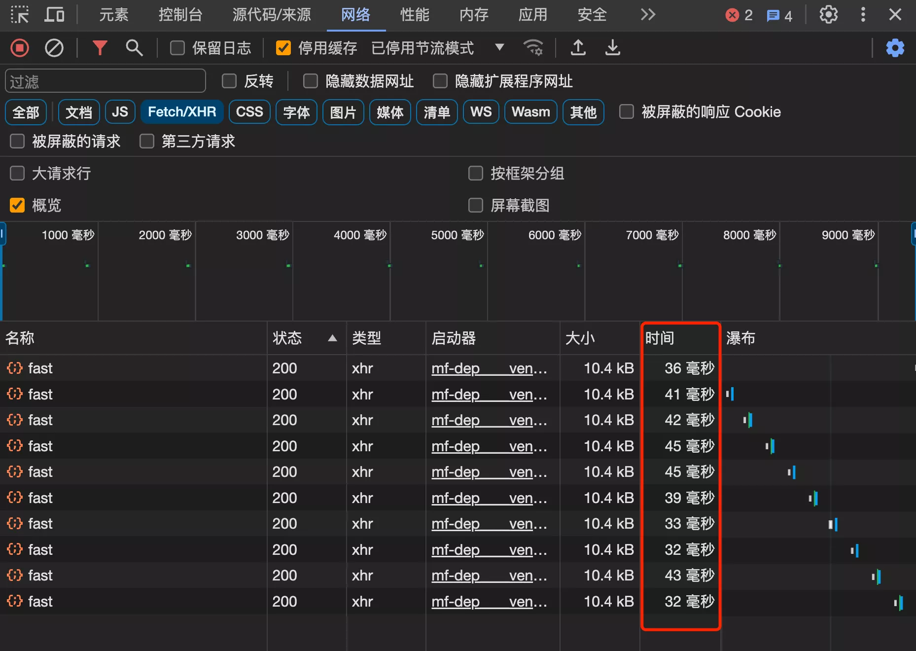Enable preserve log (保留日志) checkbox
916x651 pixels.
click(177, 48)
